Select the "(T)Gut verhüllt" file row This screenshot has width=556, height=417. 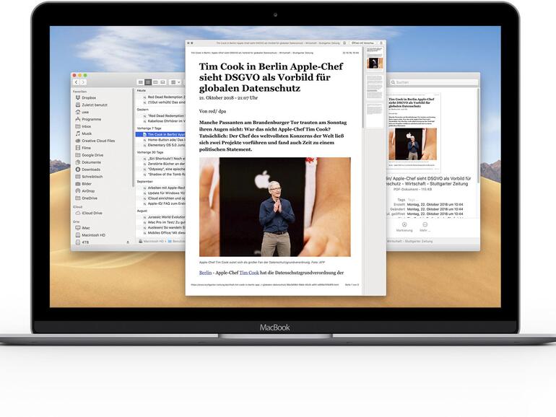(x=160, y=102)
